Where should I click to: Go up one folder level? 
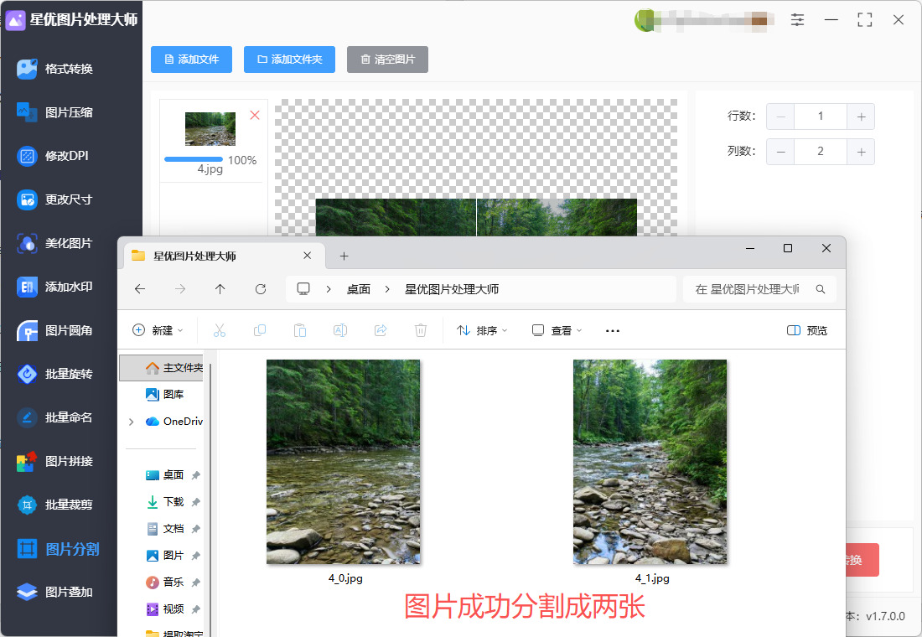coord(220,289)
